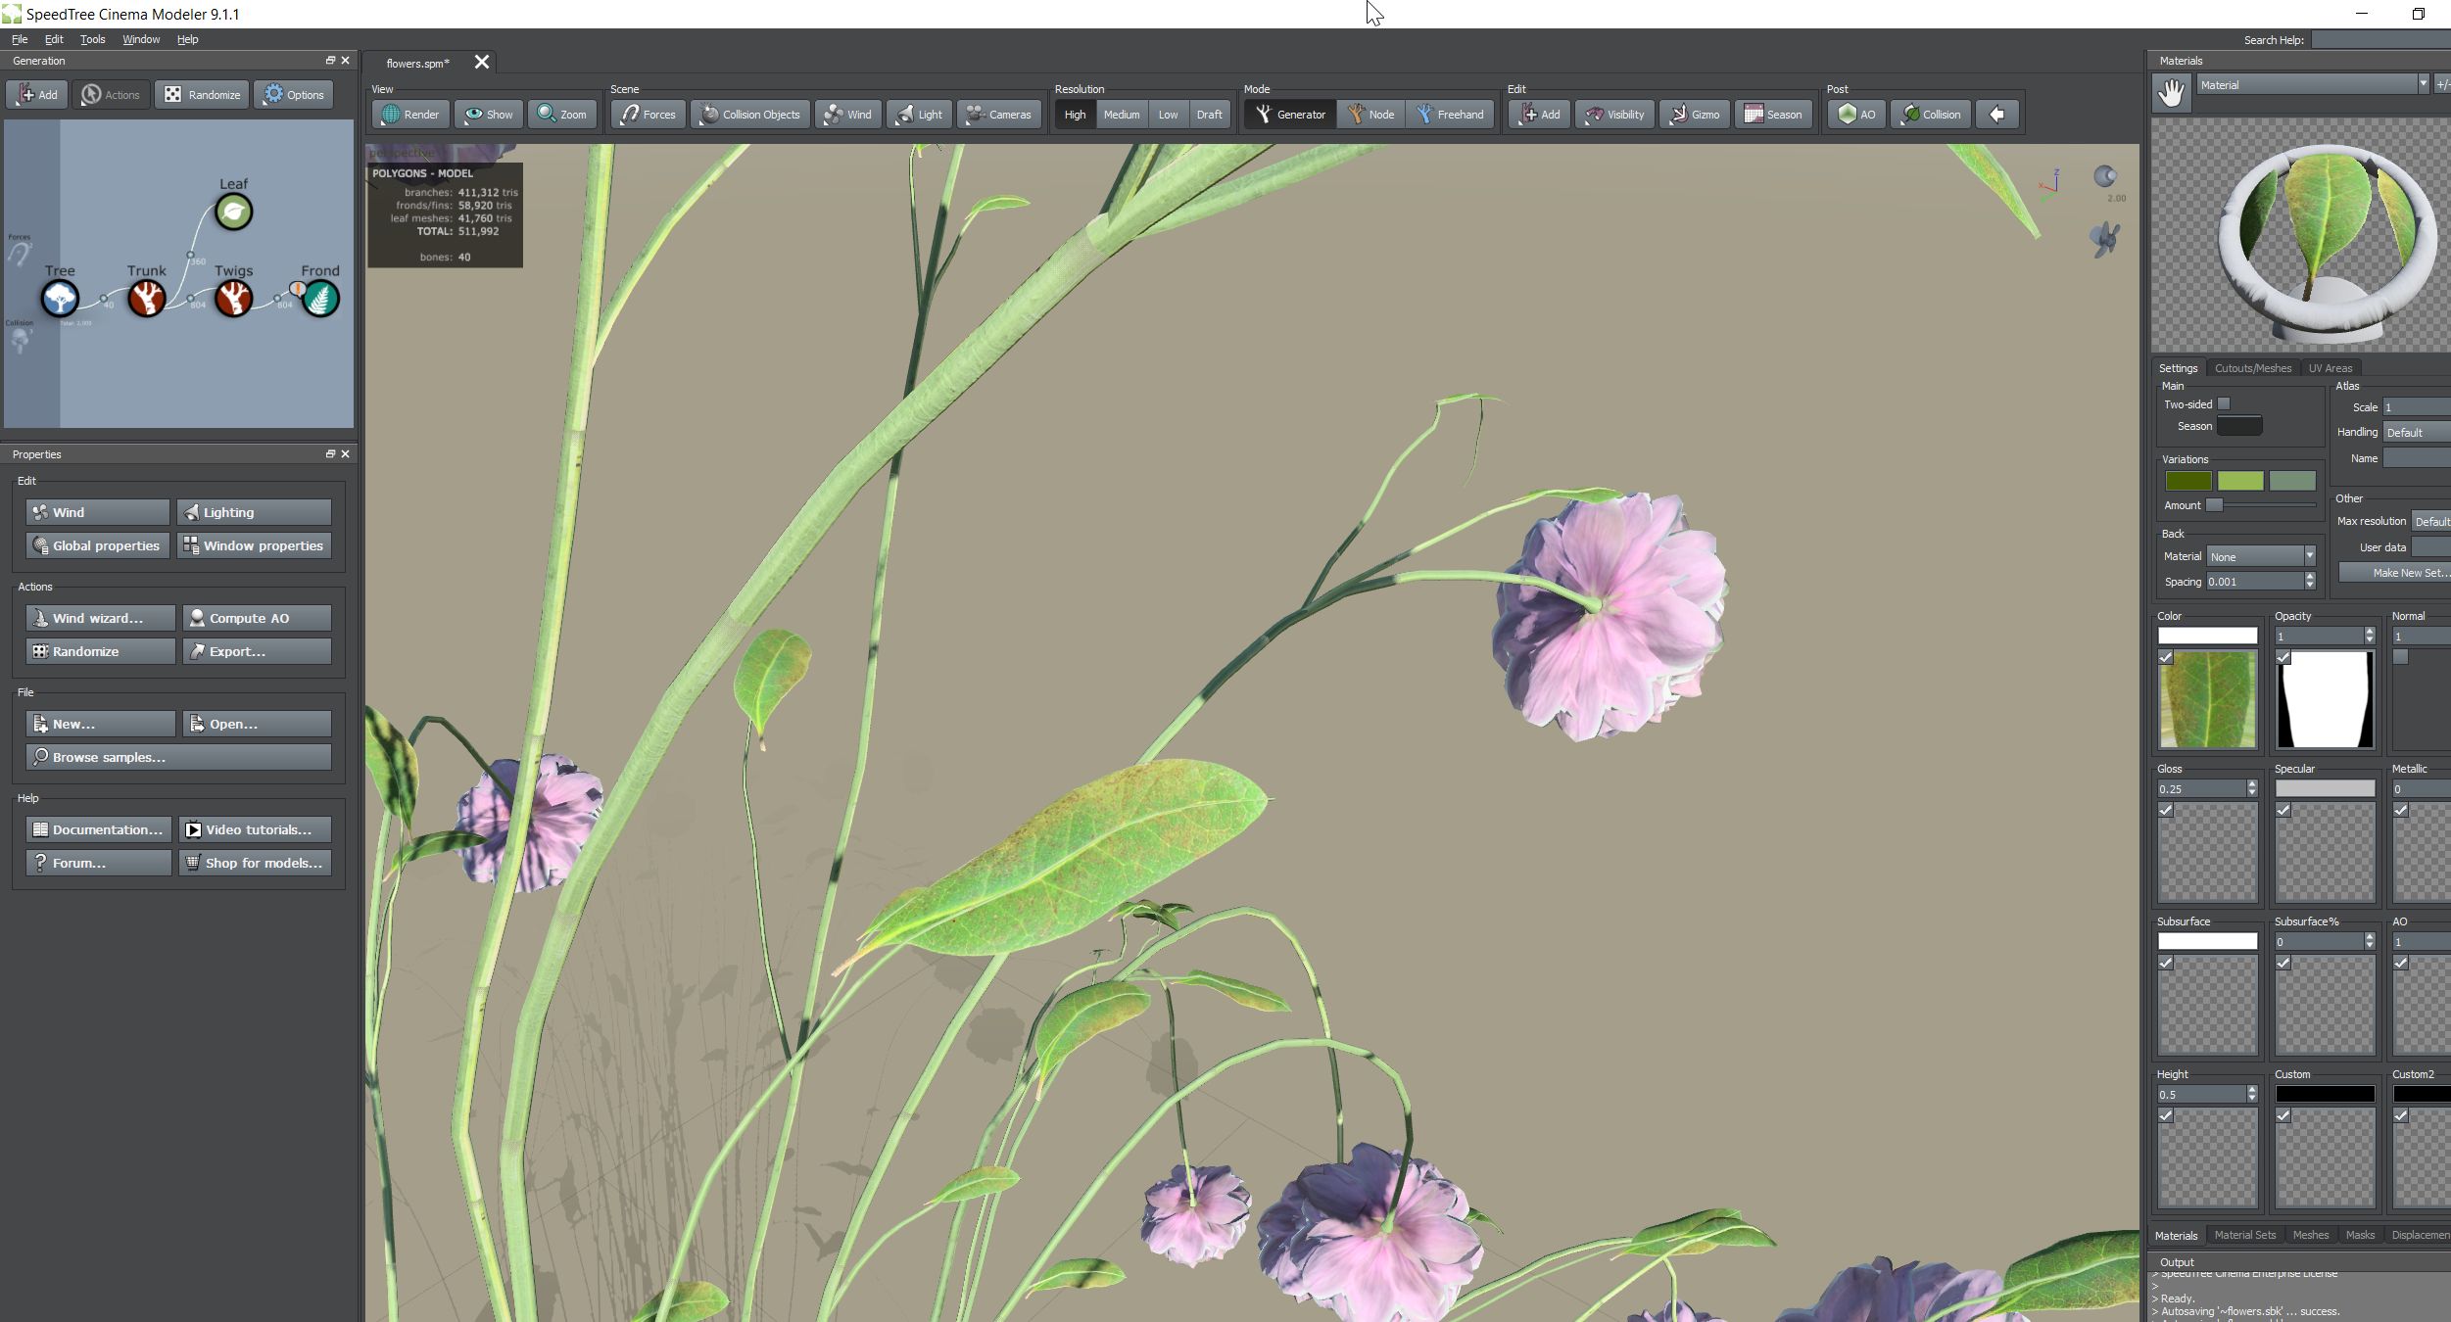This screenshot has width=2451, height=1322.
Task: Open the File menu
Action: pos(20,39)
